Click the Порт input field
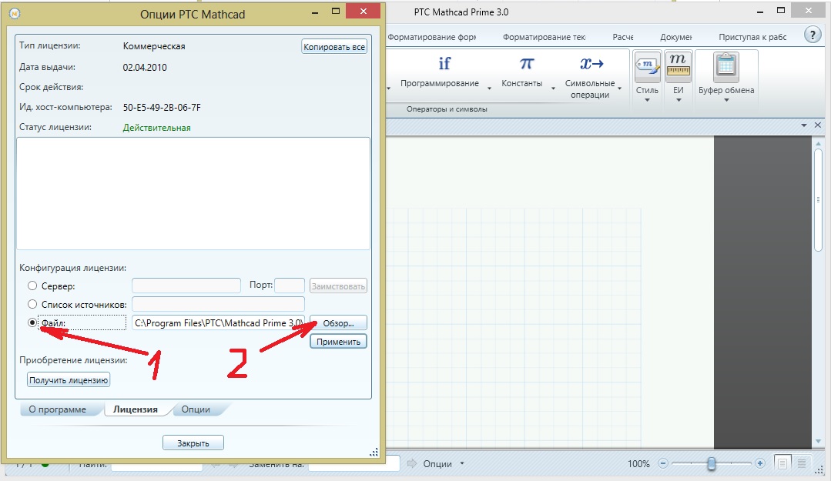The height and width of the screenshot is (481, 831). coord(290,286)
